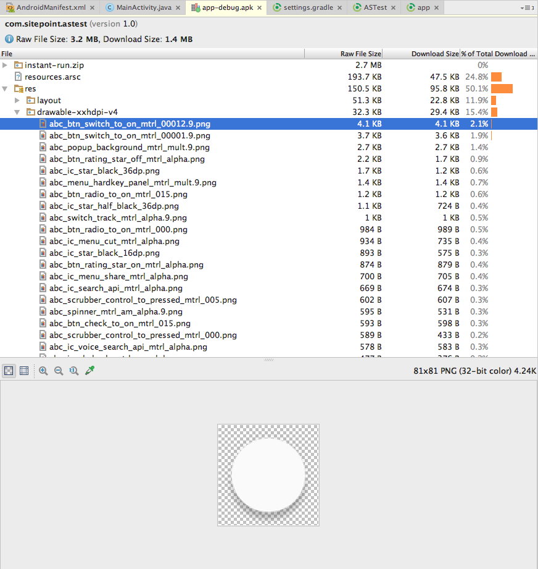Image resolution: width=538 pixels, height=569 pixels.
Task: Click the res folder icon
Action: point(19,88)
